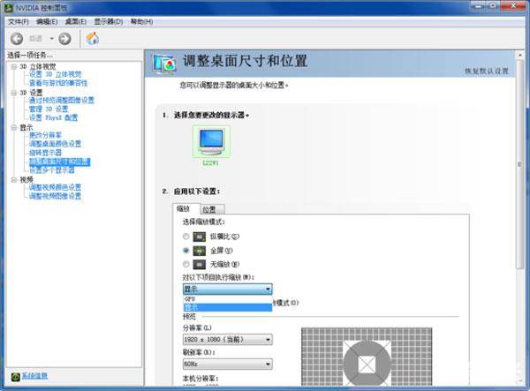Select the 纵横比 radio button
Image resolution: width=530 pixels, height=391 pixels.
coord(185,237)
